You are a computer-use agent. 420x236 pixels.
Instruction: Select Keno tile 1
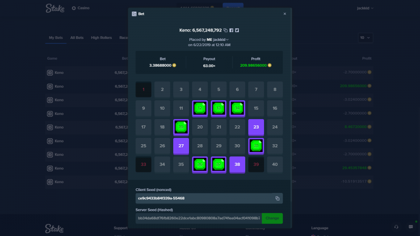[143, 89]
